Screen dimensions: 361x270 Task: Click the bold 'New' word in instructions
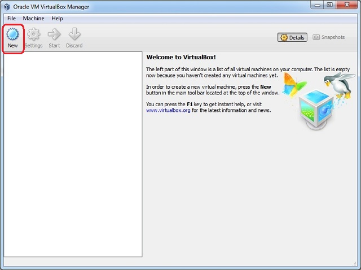pyautogui.click(x=266, y=87)
